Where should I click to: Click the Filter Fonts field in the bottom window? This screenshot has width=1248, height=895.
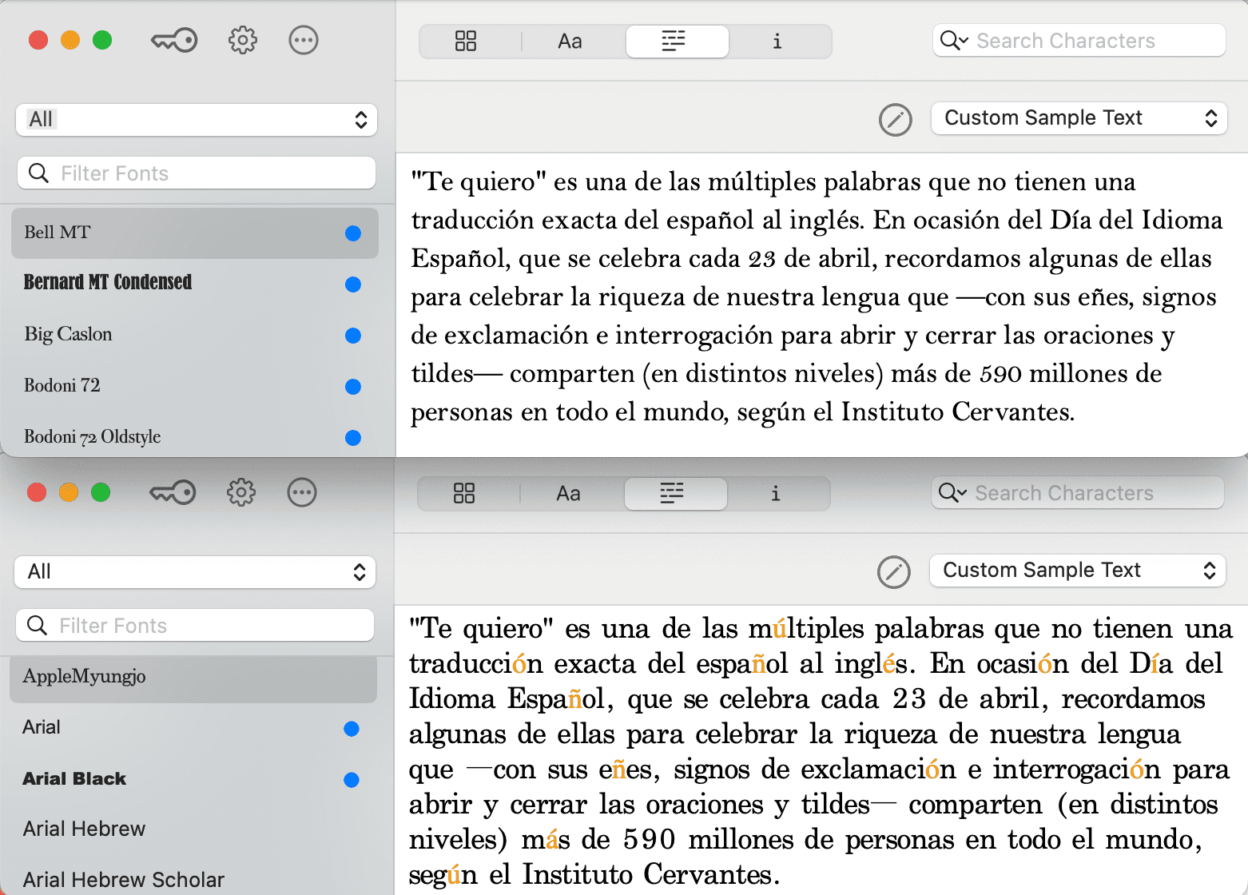(x=195, y=625)
